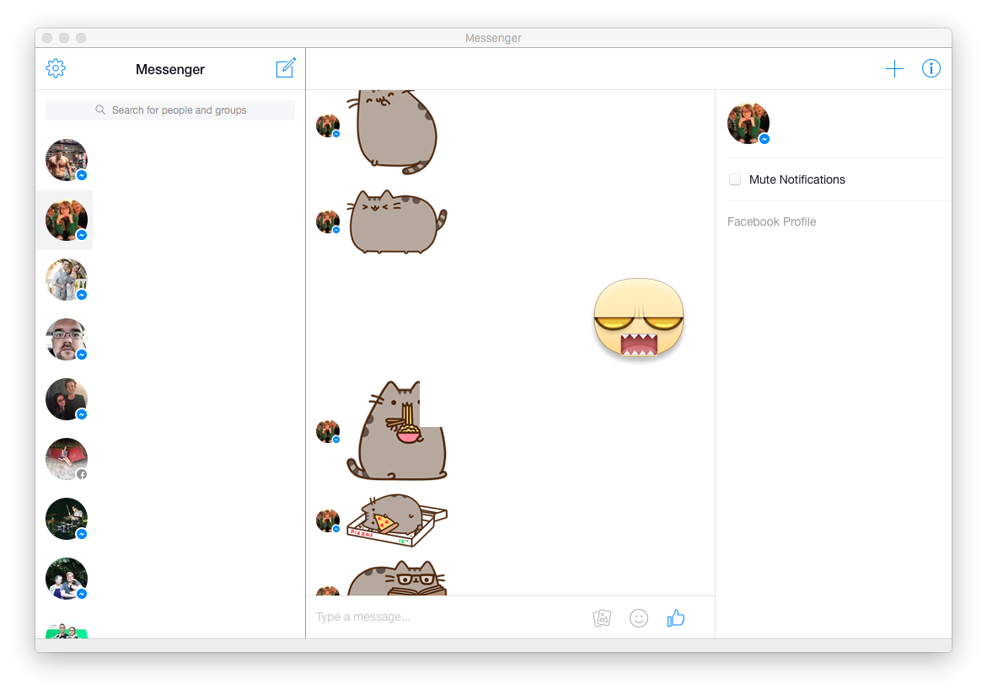Open chat with the dark-haired couple avatar
987x694 pixels.
66,399
